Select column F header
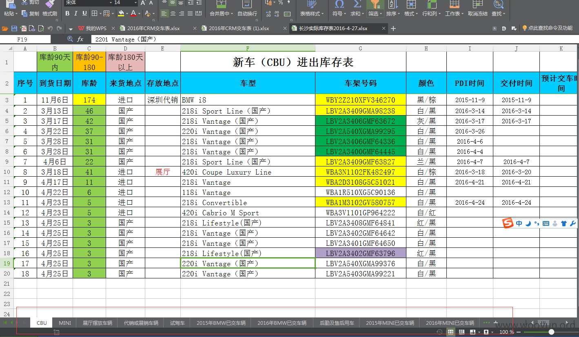 tap(248, 48)
